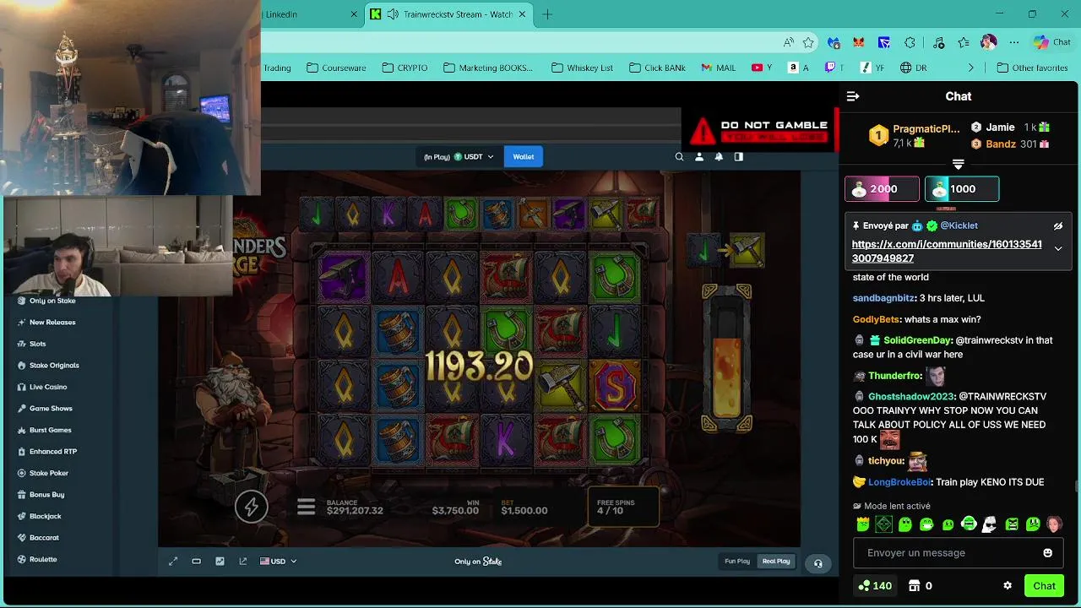Insert the crowned green emote

coord(863,524)
